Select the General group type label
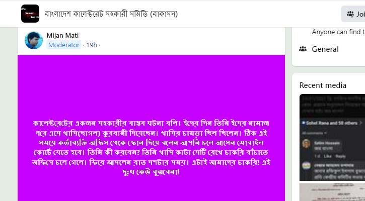 pos(325,49)
